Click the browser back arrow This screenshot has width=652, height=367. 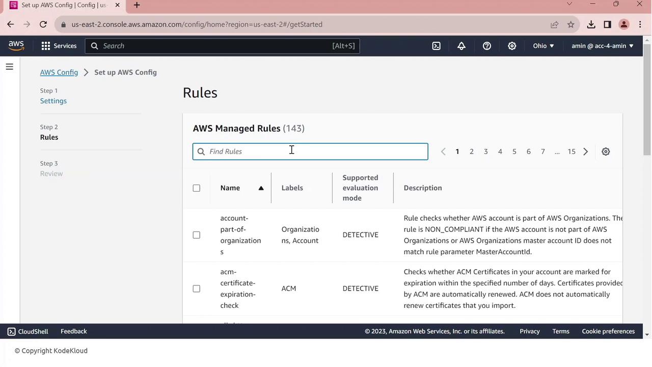[x=11, y=24]
